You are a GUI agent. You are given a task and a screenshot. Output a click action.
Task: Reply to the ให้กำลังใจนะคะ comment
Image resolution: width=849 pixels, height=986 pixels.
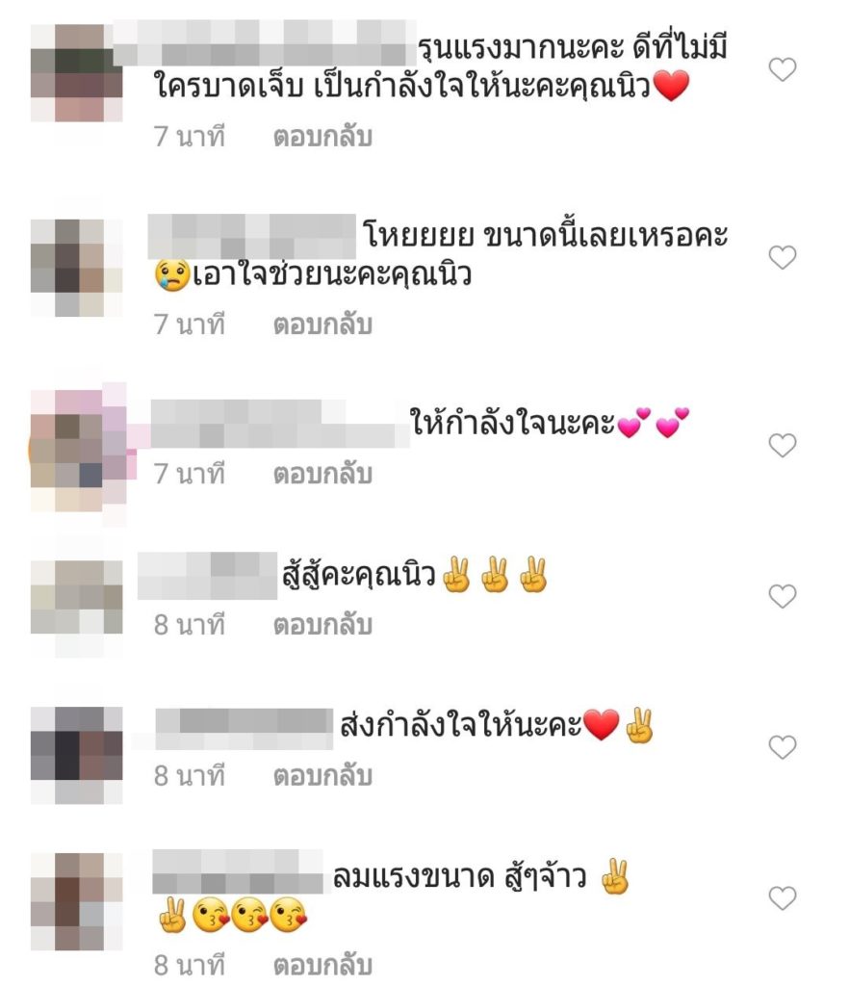322,474
